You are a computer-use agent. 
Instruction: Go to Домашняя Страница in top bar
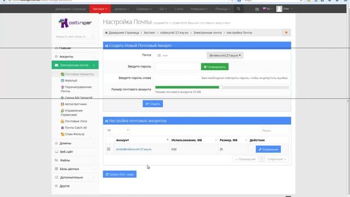point(71,9)
